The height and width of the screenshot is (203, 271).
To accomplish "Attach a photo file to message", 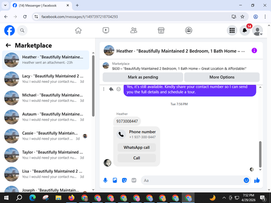I will [x=115, y=180].
